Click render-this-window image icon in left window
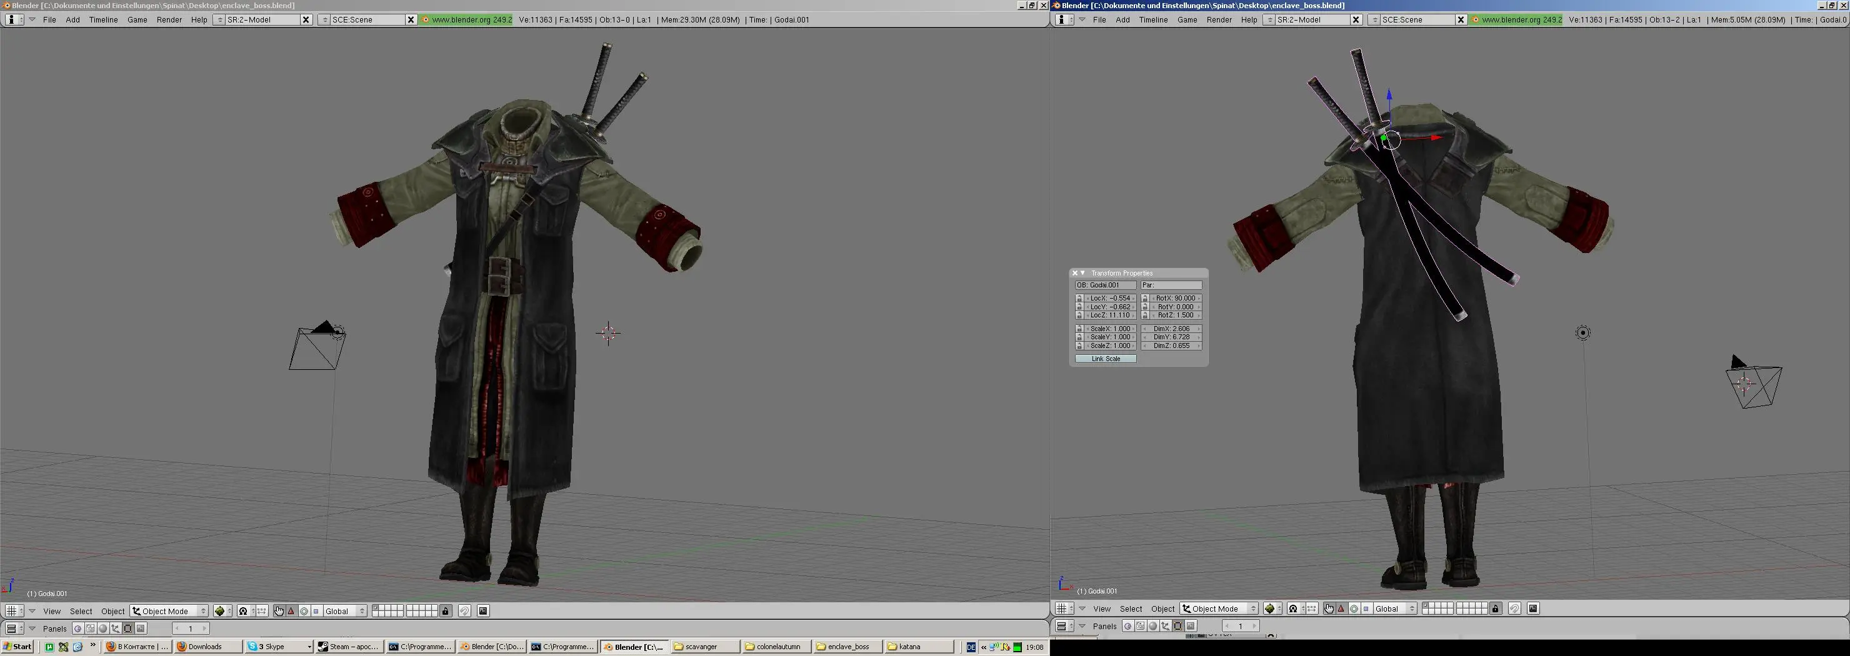The width and height of the screenshot is (1850, 656). click(x=483, y=612)
